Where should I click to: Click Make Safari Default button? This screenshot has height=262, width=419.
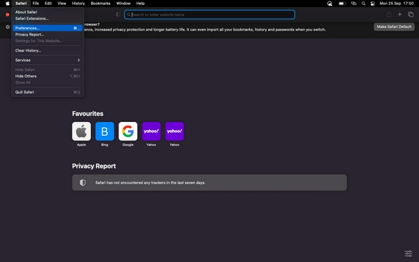click(x=394, y=27)
